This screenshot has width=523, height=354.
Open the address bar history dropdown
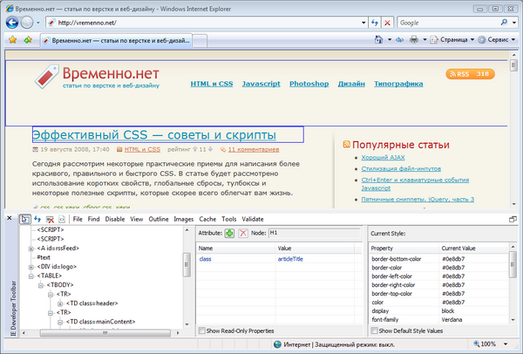(x=363, y=23)
